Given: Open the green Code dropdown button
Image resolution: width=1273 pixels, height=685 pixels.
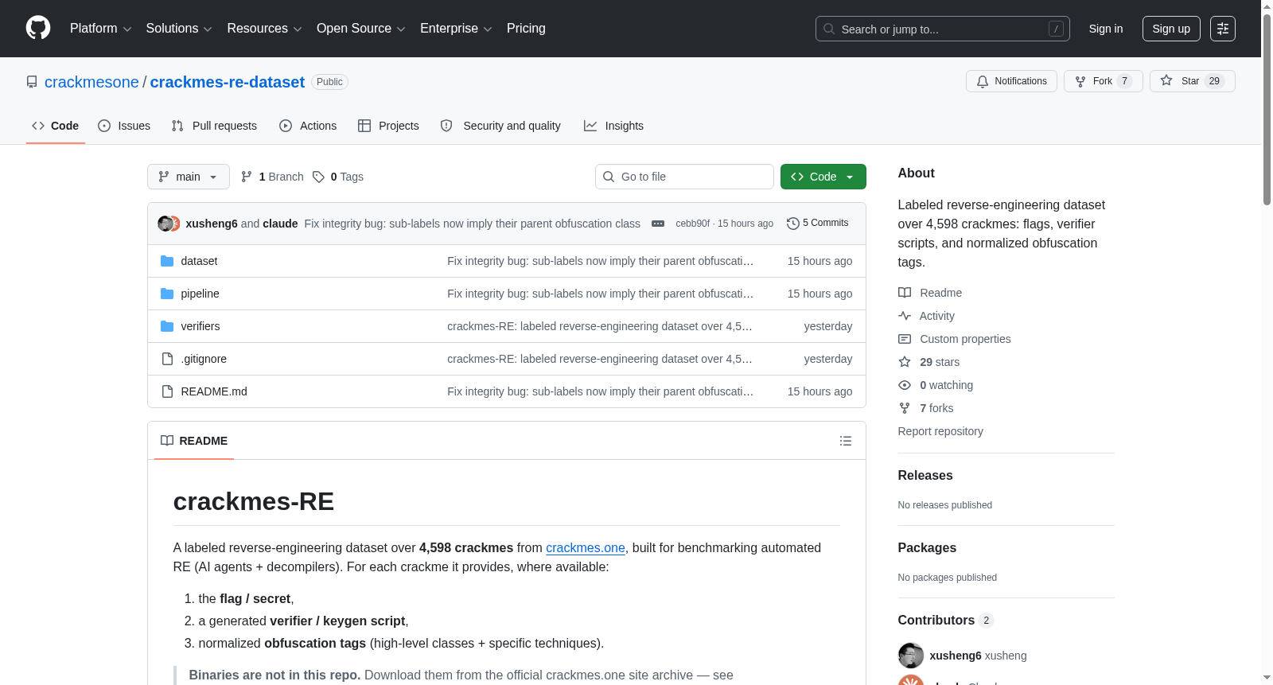Looking at the screenshot, I should 823,177.
